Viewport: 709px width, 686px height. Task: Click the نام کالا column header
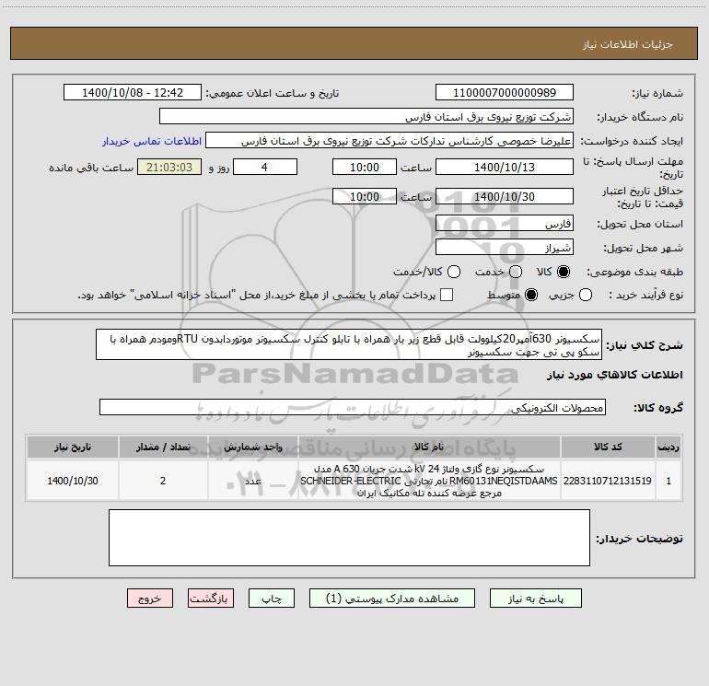[429, 447]
